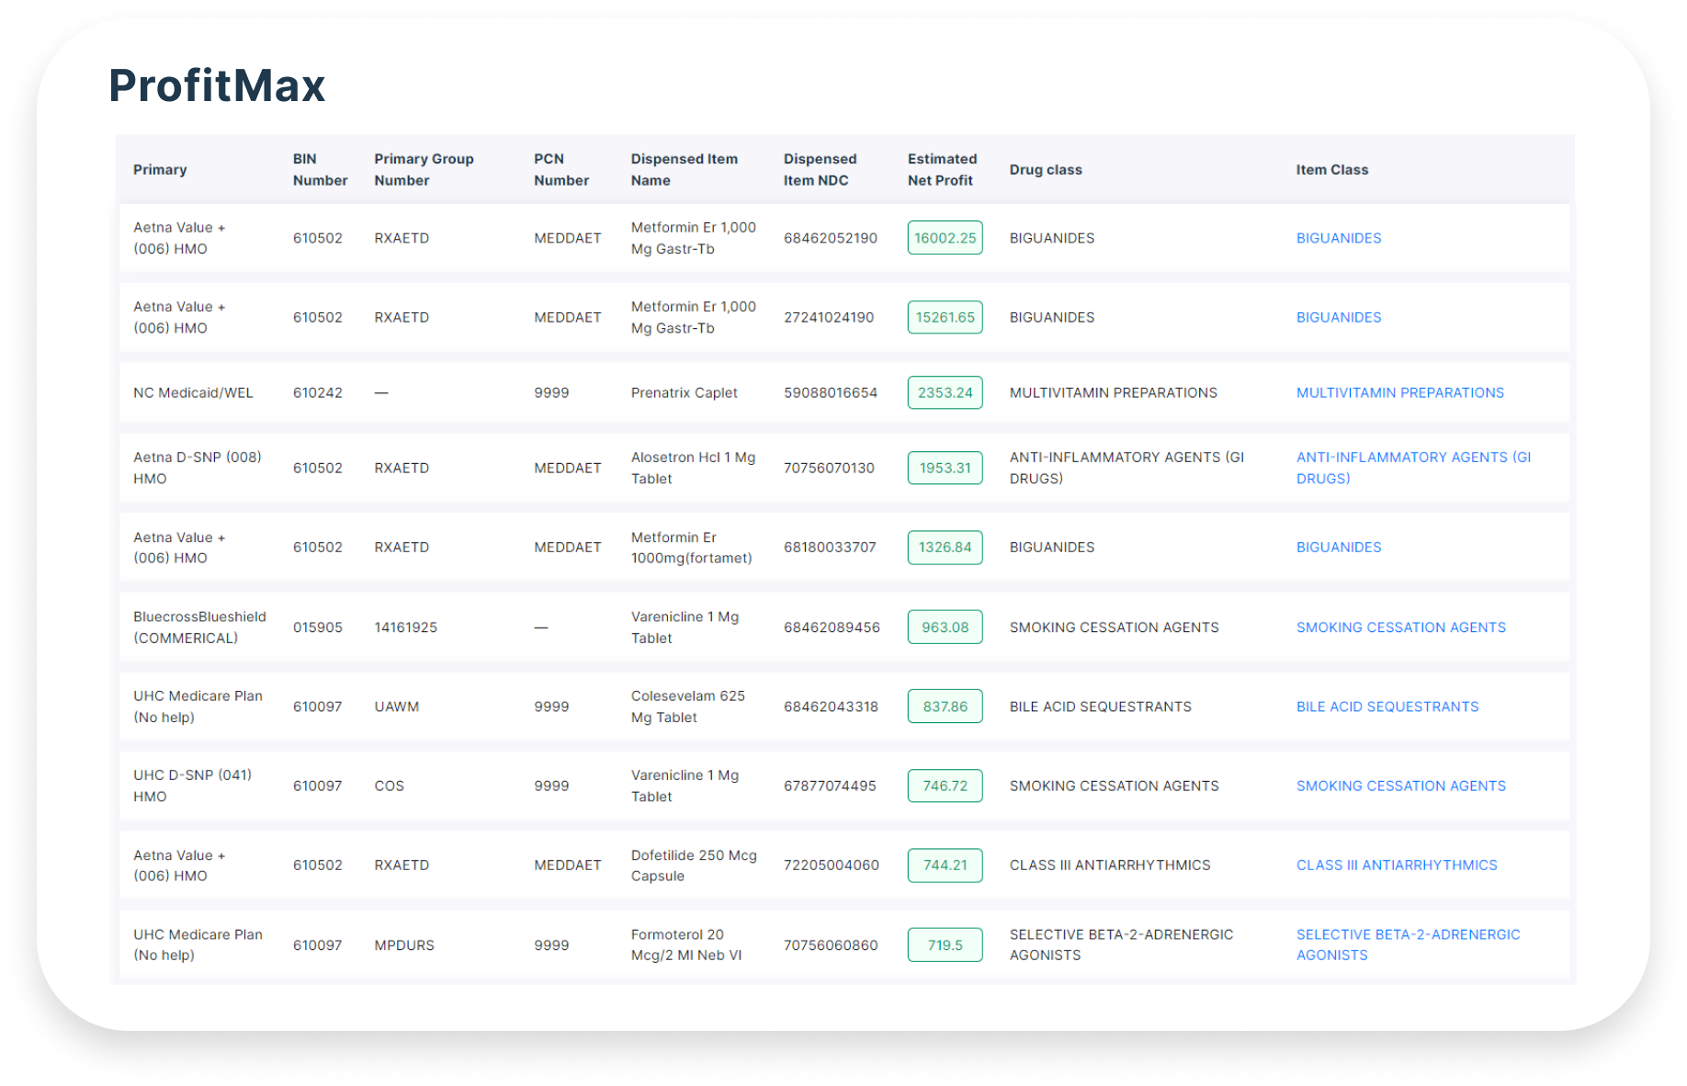
Task: Select the Item Class column header
Action: click(x=1331, y=170)
